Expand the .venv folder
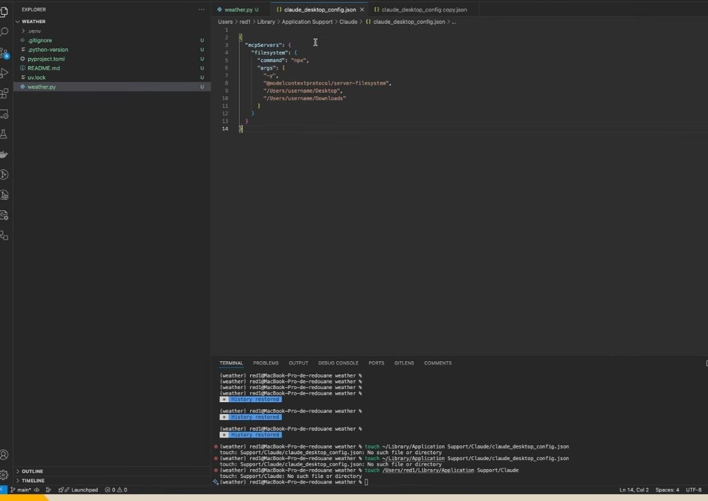 (x=34, y=31)
